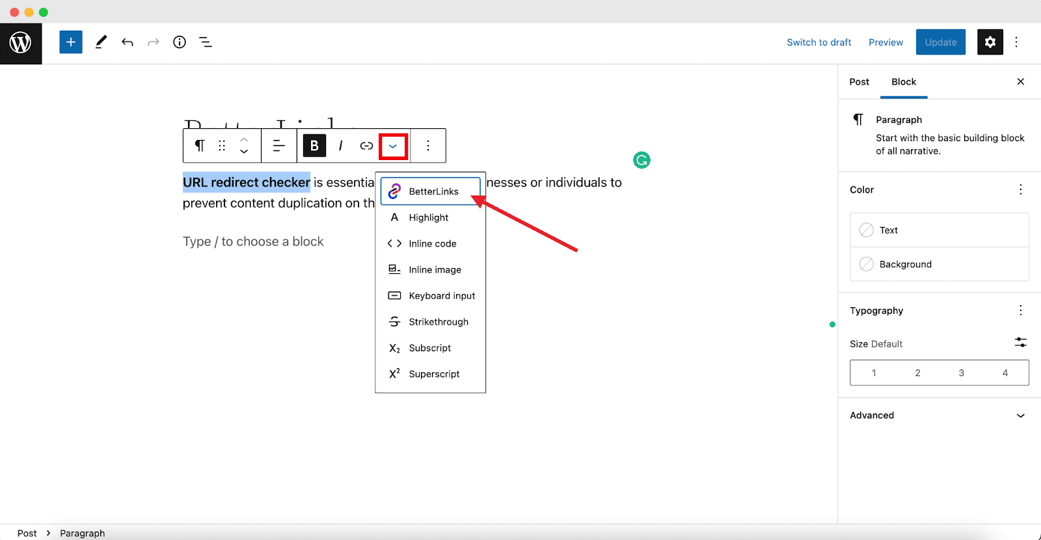The height and width of the screenshot is (540, 1041).
Task: Choose Inline code option
Action: (x=431, y=243)
